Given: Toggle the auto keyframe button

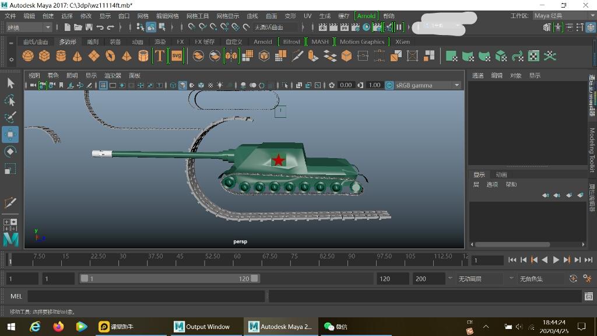Looking at the screenshot, I should click(x=573, y=279).
